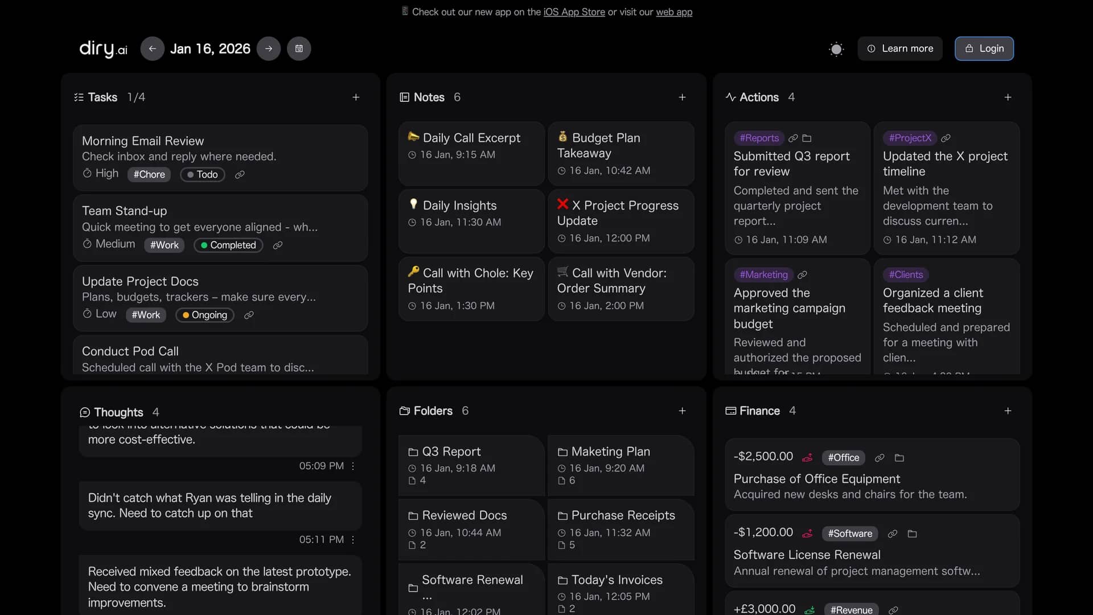
Task: Add a new folder with plus
Action: pyautogui.click(x=682, y=411)
